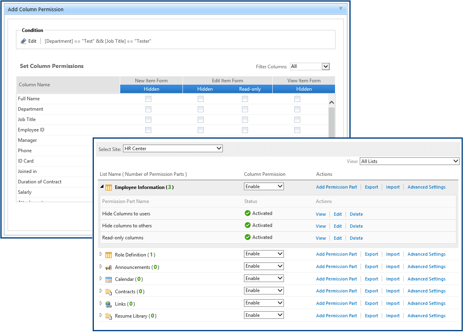Image resolution: width=464 pixels, height=332 pixels.
Task: Open the Filter Columns dropdown
Action: pos(309,67)
